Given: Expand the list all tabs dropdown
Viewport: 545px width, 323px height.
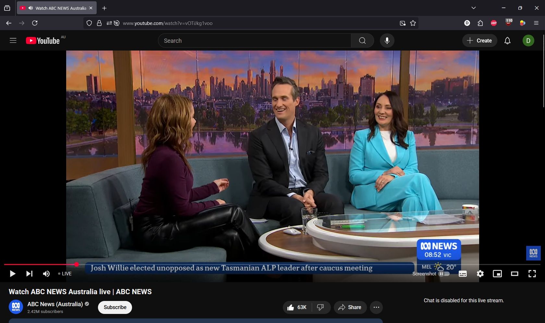Looking at the screenshot, I should coord(474,8).
